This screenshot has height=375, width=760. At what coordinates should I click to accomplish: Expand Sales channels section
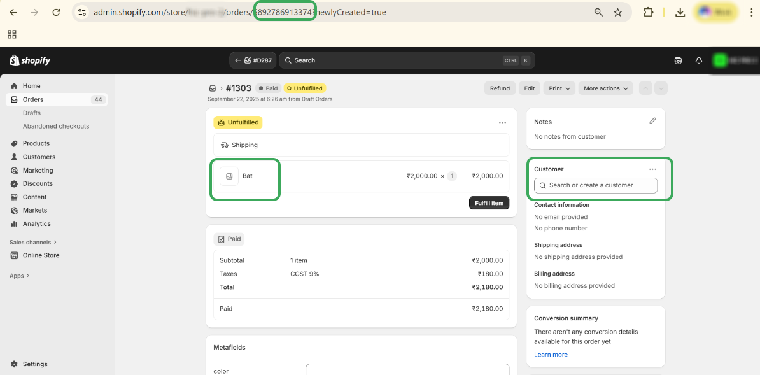[x=33, y=242]
